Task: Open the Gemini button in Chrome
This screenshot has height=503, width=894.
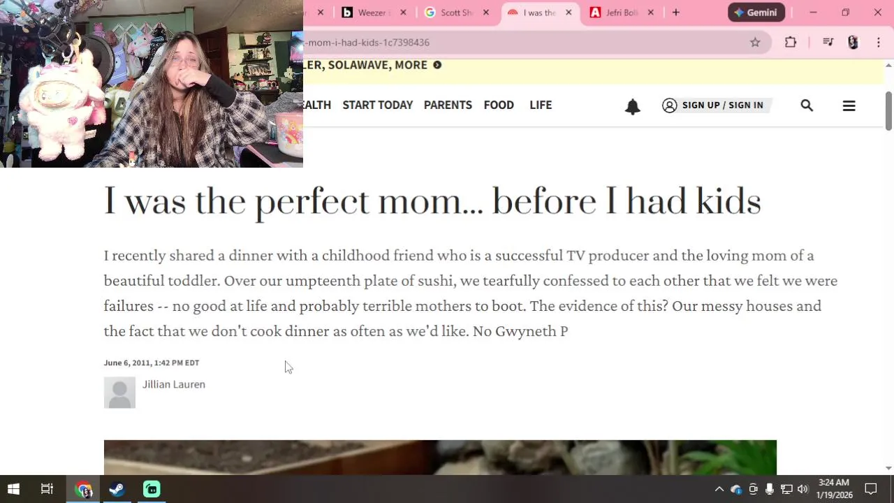Action: (x=756, y=13)
